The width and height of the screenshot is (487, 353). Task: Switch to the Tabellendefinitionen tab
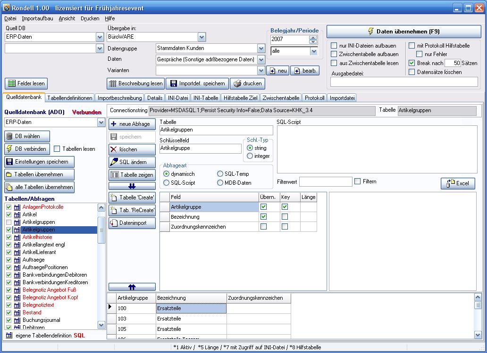(70, 98)
